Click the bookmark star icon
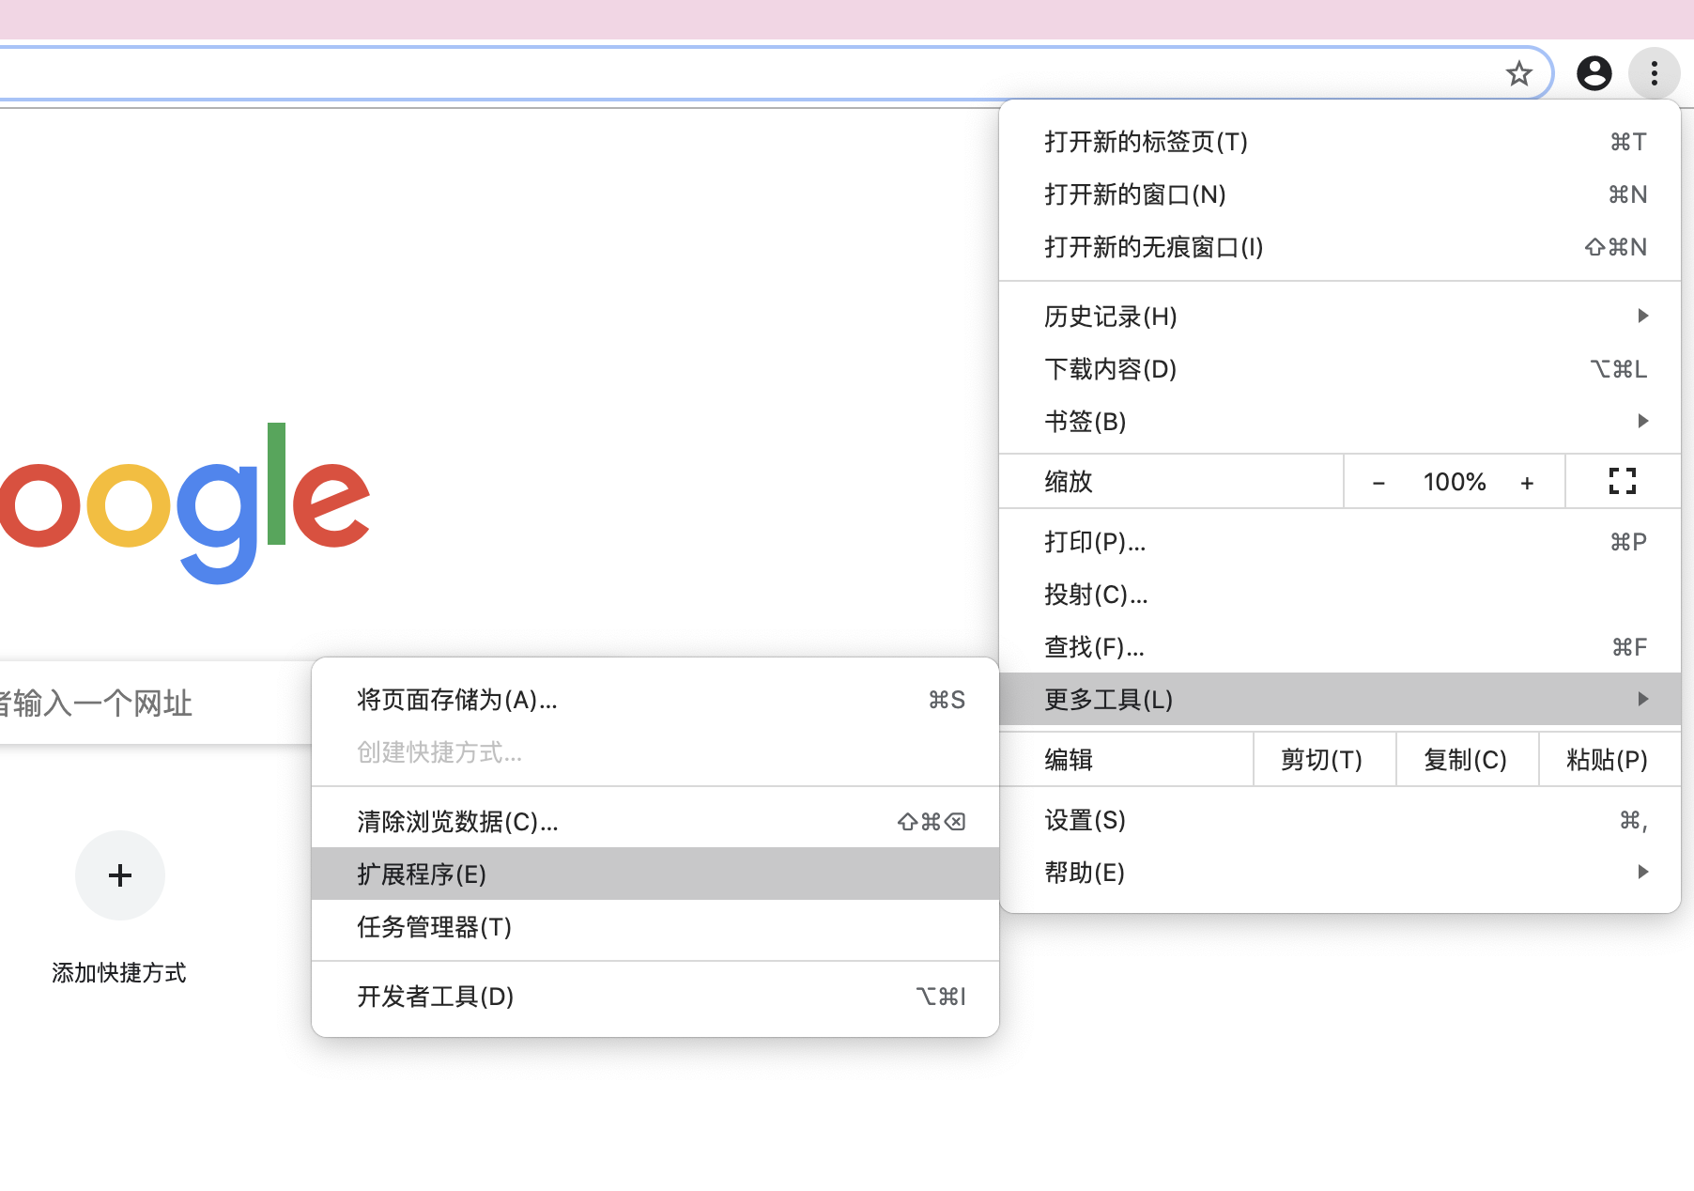This screenshot has height=1191, width=1694. click(1517, 72)
